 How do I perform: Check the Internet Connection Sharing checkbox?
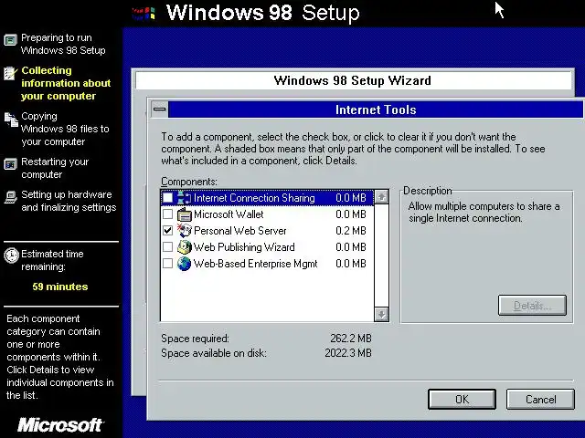click(x=168, y=198)
